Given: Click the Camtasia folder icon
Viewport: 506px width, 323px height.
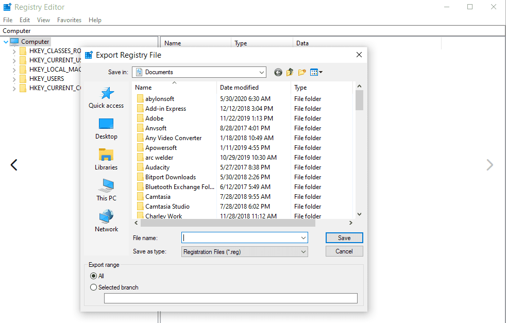Looking at the screenshot, I should [140, 196].
